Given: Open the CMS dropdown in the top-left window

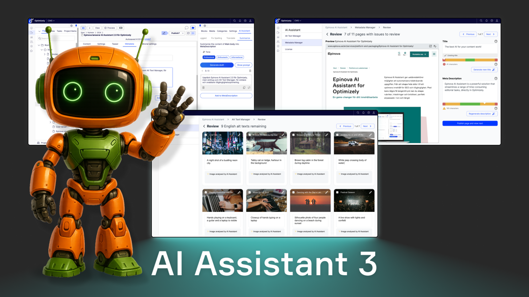Looking at the screenshot, I should [51, 21].
